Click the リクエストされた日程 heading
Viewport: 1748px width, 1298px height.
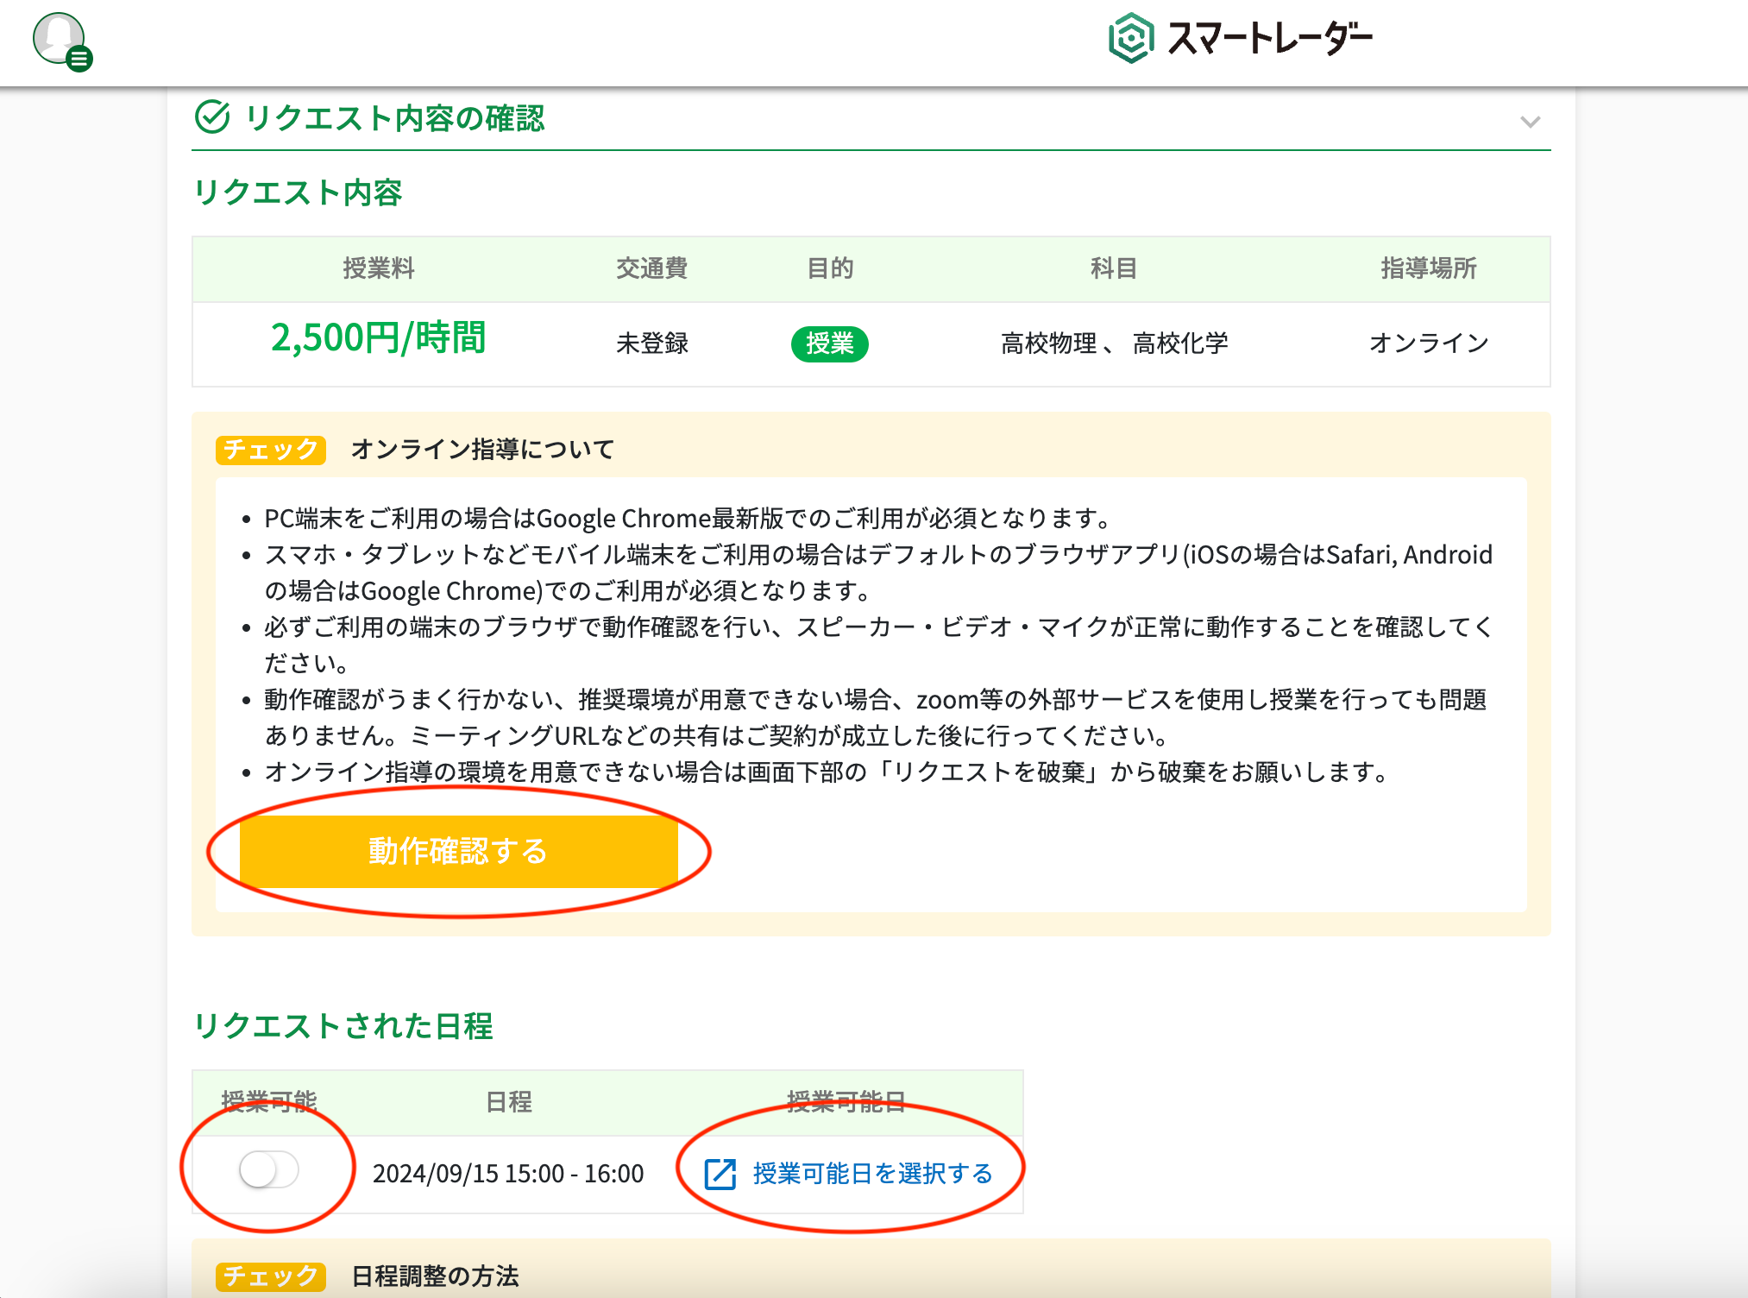coord(343,1026)
